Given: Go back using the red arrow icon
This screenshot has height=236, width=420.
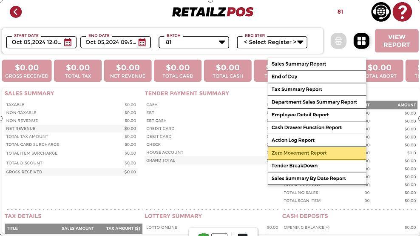Looking at the screenshot, I should [x=16, y=12].
